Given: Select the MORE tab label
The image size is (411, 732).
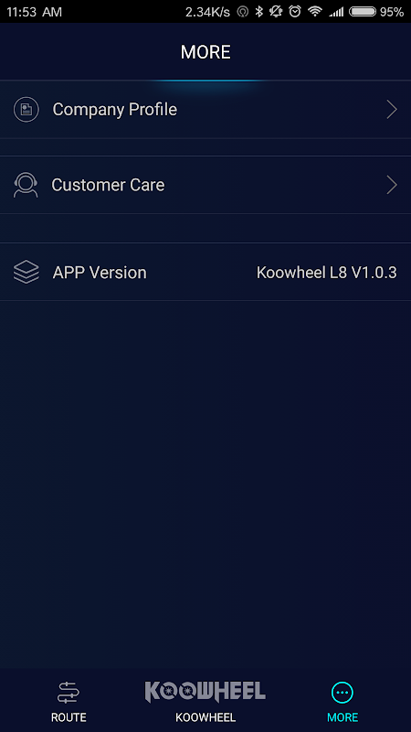Looking at the screenshot, I should 342,717.
